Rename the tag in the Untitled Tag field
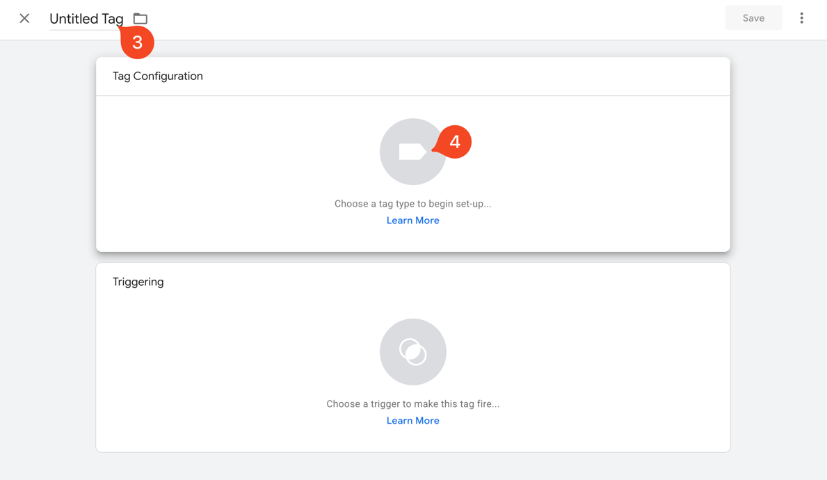 [x=86, y=19]
